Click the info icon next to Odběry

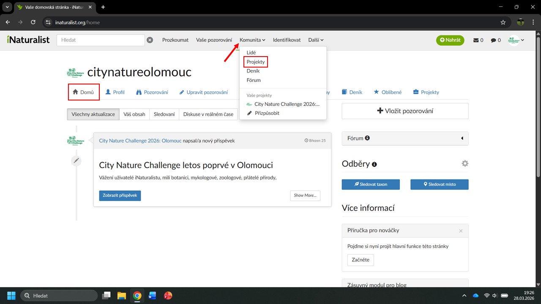pos(374,164)
